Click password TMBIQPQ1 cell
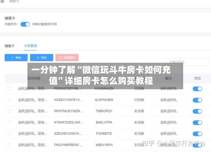This screenshot has width=211, height=152. tap(104, 111)
